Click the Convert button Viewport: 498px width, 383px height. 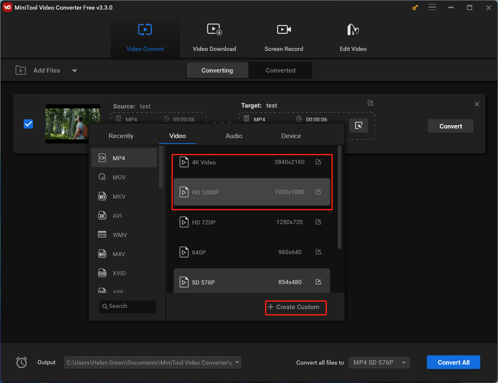point(450,126)
